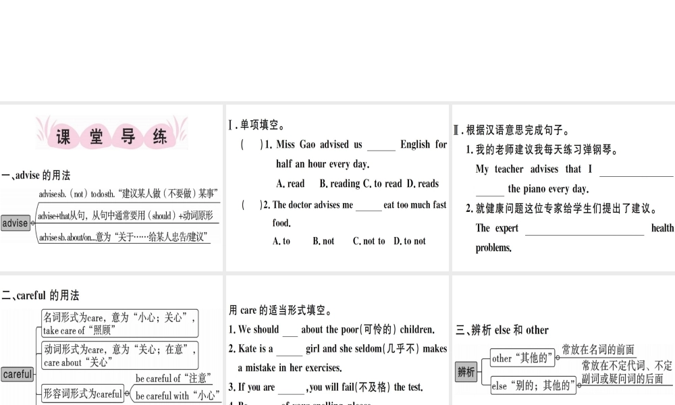Click the line advise+that从句
Viewport: 675px width, 405px height.
(x=126, y=215)
